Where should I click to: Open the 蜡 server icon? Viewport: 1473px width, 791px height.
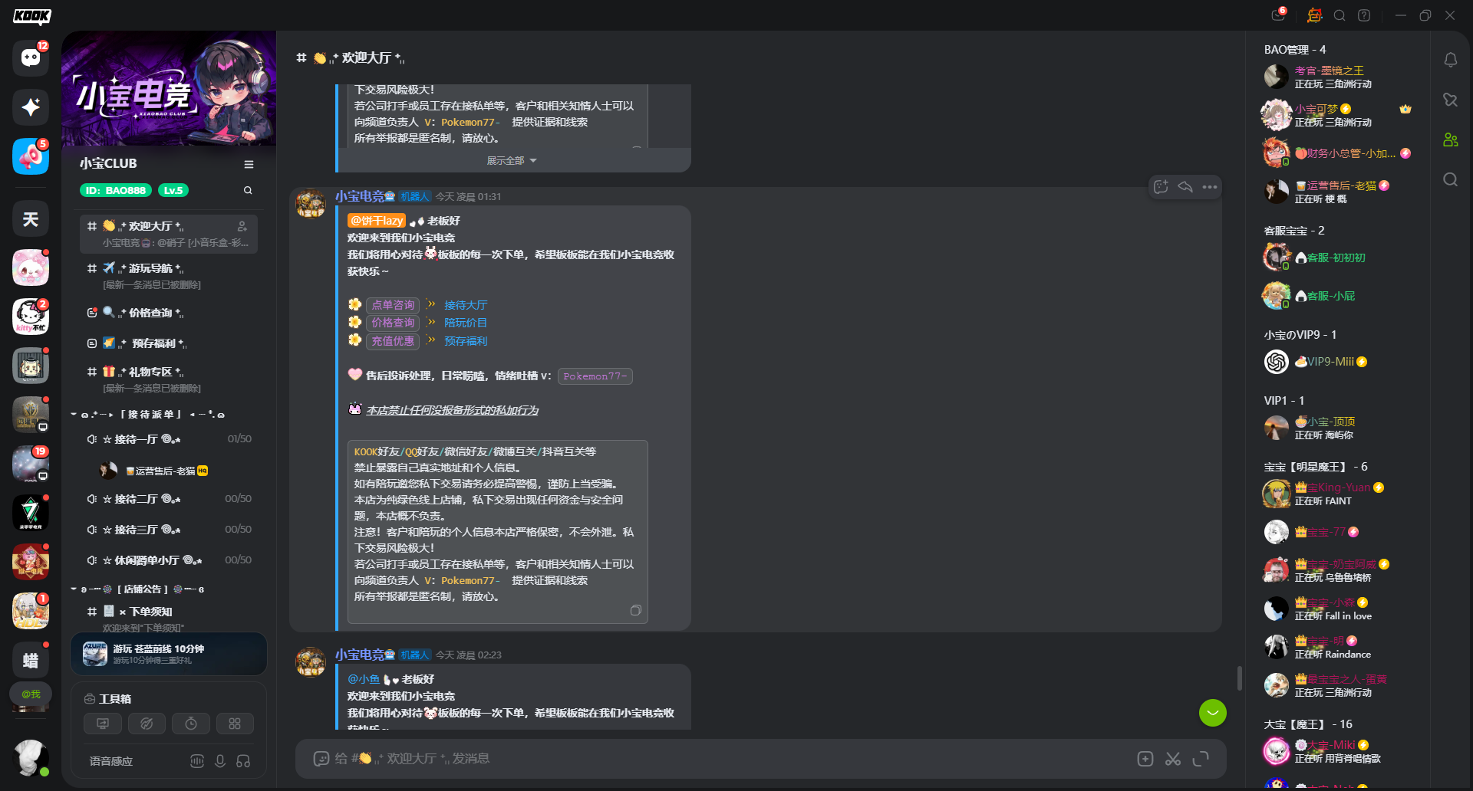point(31,661)
